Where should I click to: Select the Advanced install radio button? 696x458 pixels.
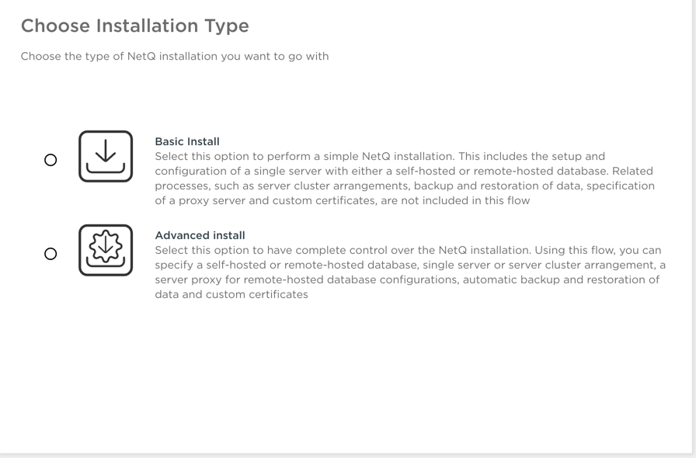50,254
